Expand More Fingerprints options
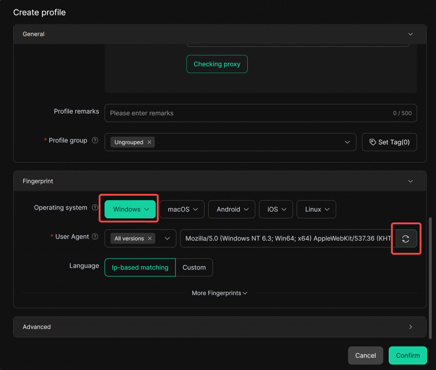436x370 pixels. 220,293
